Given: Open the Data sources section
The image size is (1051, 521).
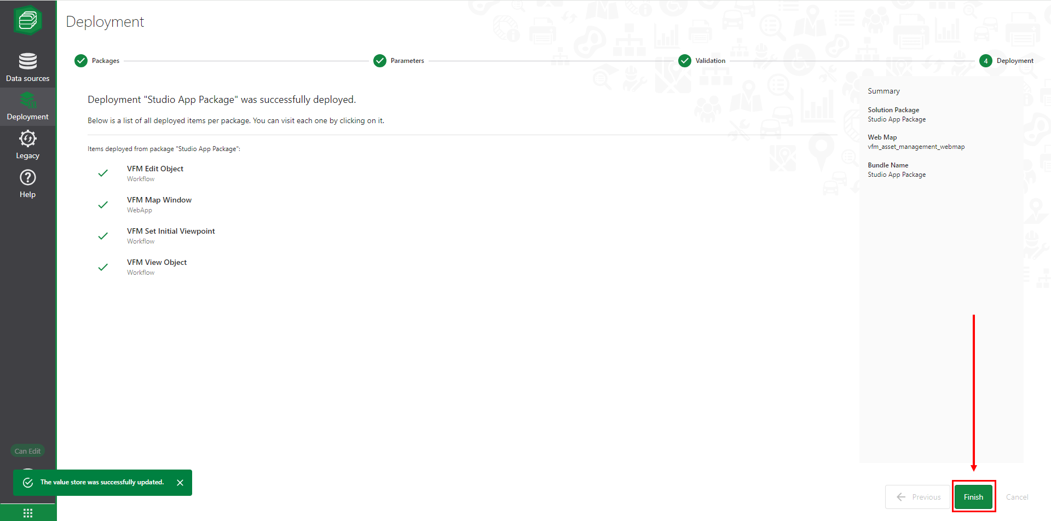Looking at the screenshot, I should coord(27,67).
